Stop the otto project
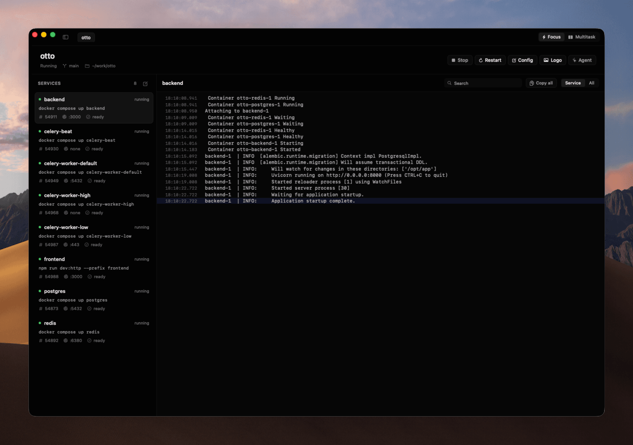 click(x=460, y=60)
